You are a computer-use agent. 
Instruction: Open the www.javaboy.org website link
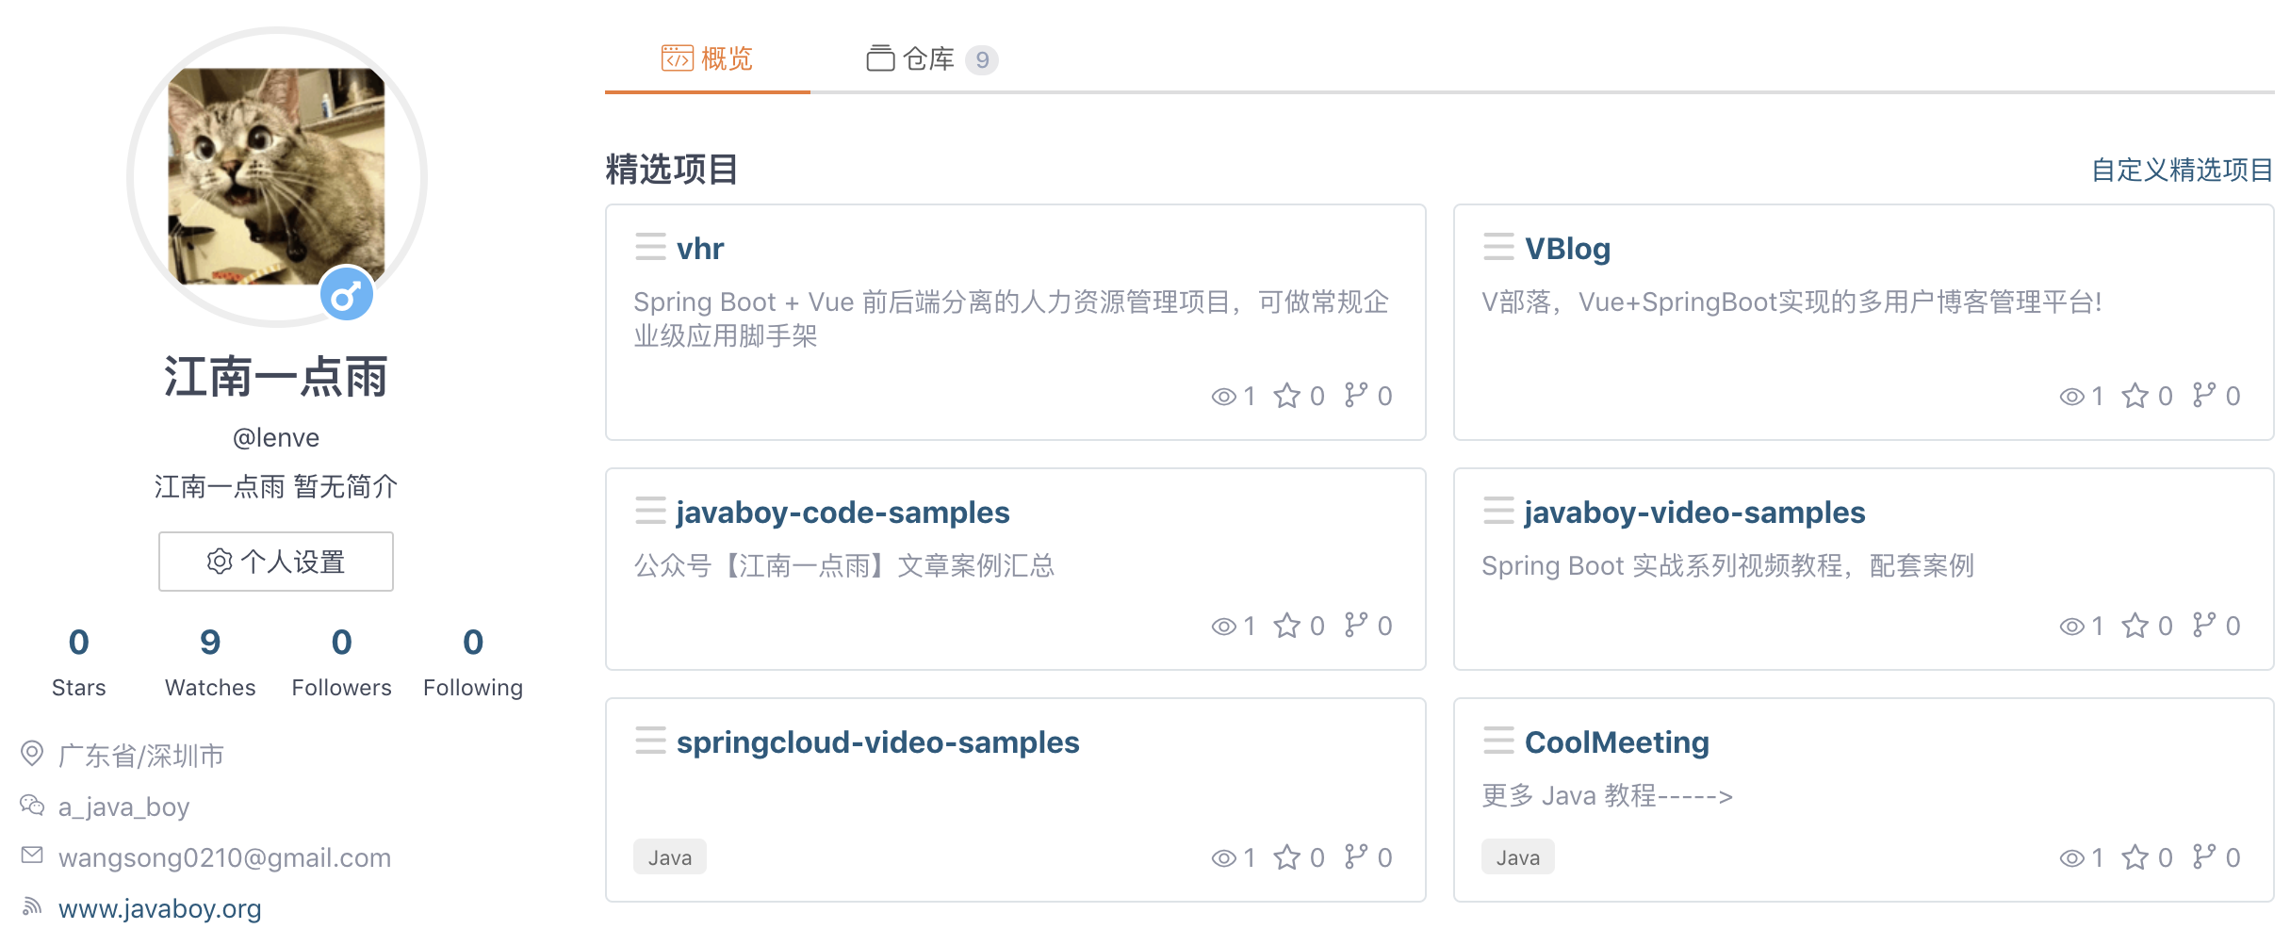[159, 908]
